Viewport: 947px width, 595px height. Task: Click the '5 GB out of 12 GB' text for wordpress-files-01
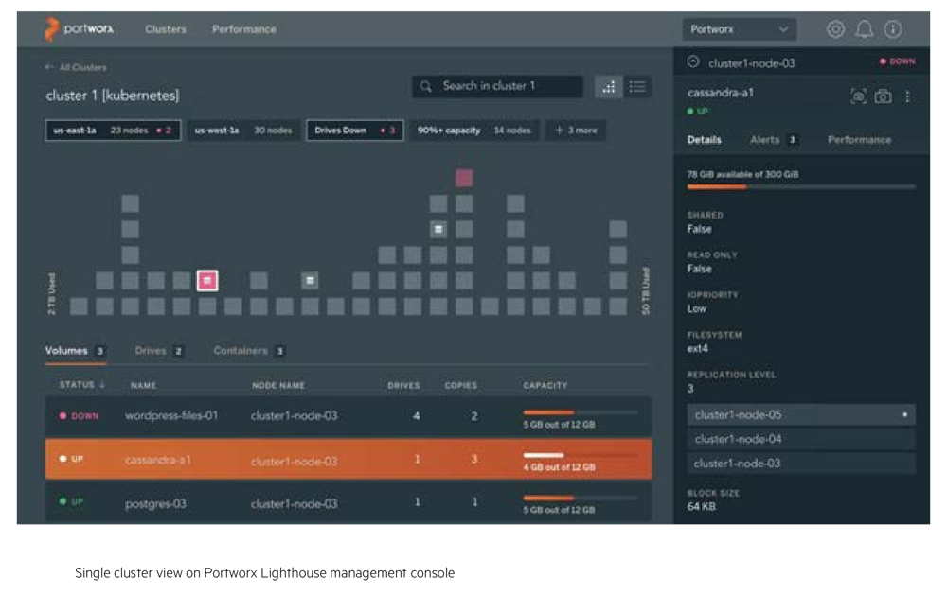[x=560, y=424]
